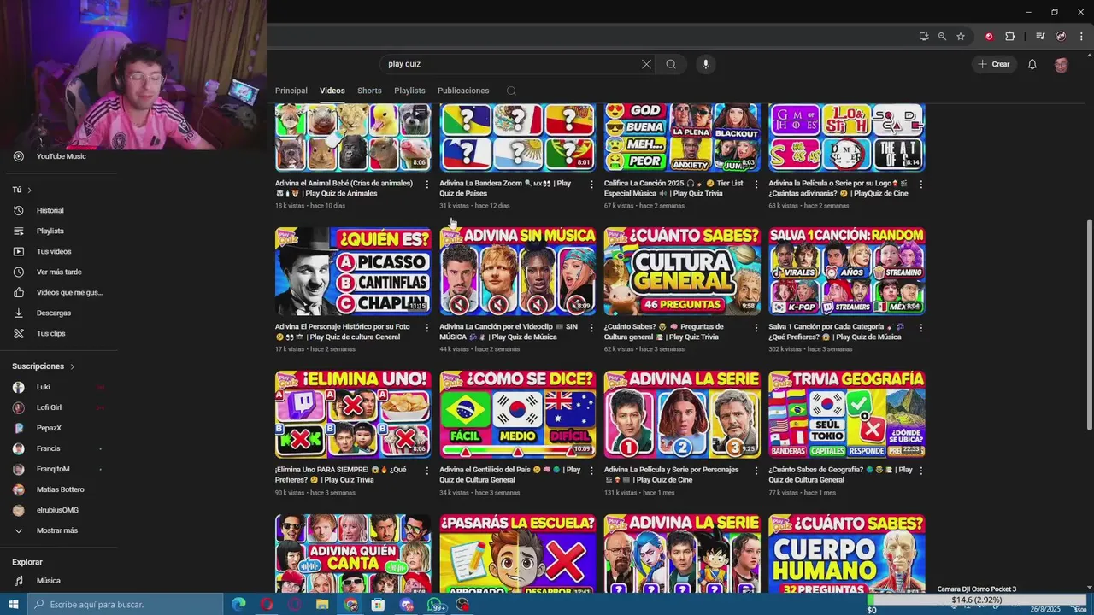Open options menu for Cultura General 46 preguntas video
Screen dimensions: 1094x615
pyautogui.click(x=756, y=327)
